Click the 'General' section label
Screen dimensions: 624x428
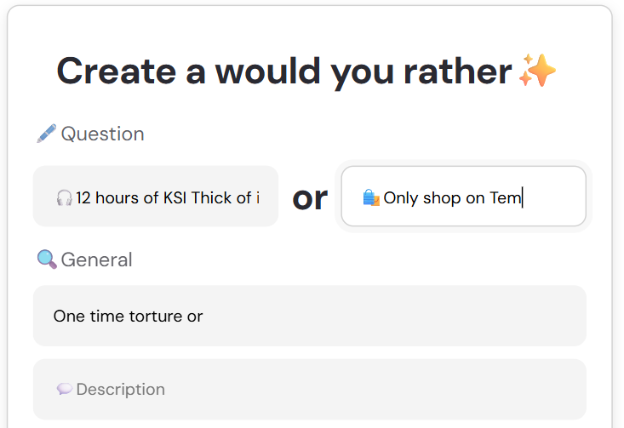point(97,260)
